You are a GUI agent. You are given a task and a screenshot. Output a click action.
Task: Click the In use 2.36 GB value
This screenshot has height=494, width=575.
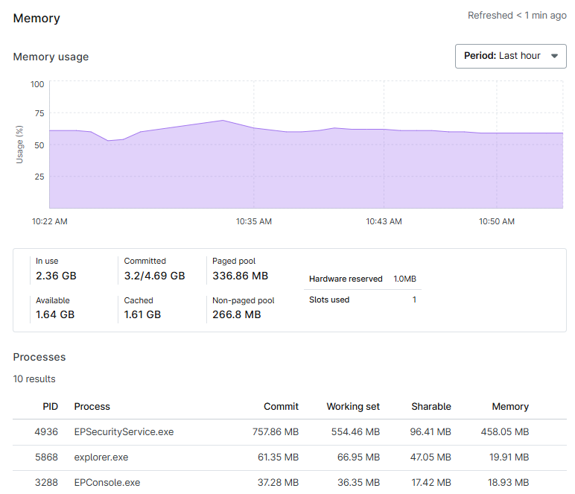pyautogui.click(x=56, y=276)
